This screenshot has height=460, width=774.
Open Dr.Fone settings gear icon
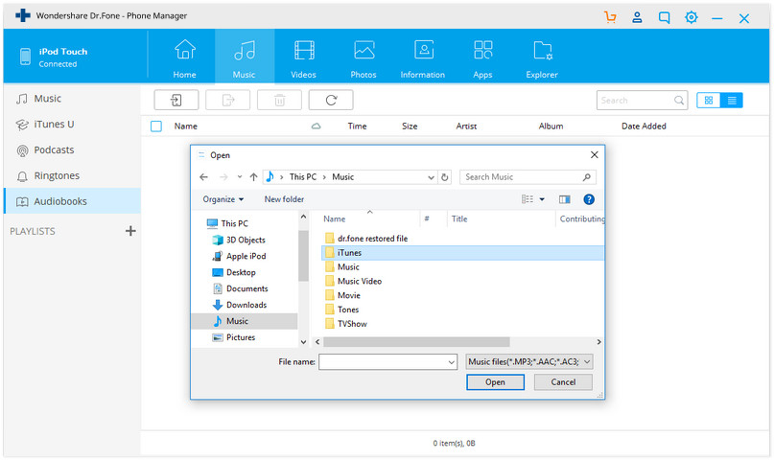[692, 18]
